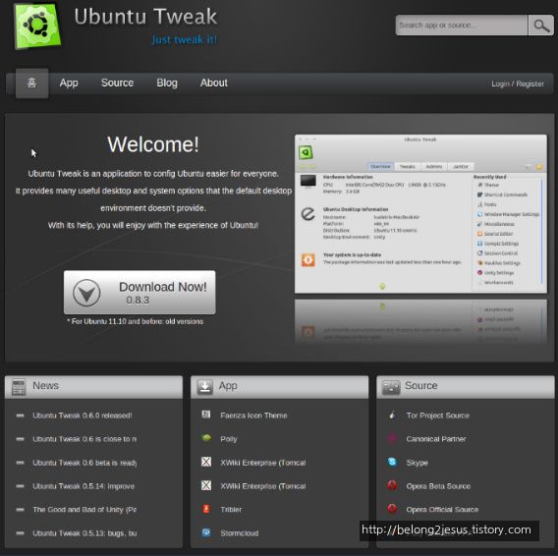Click the App panel download icon
Image resolution: width=558 pixels, height=556 pixels.
(x=204, y=387)
